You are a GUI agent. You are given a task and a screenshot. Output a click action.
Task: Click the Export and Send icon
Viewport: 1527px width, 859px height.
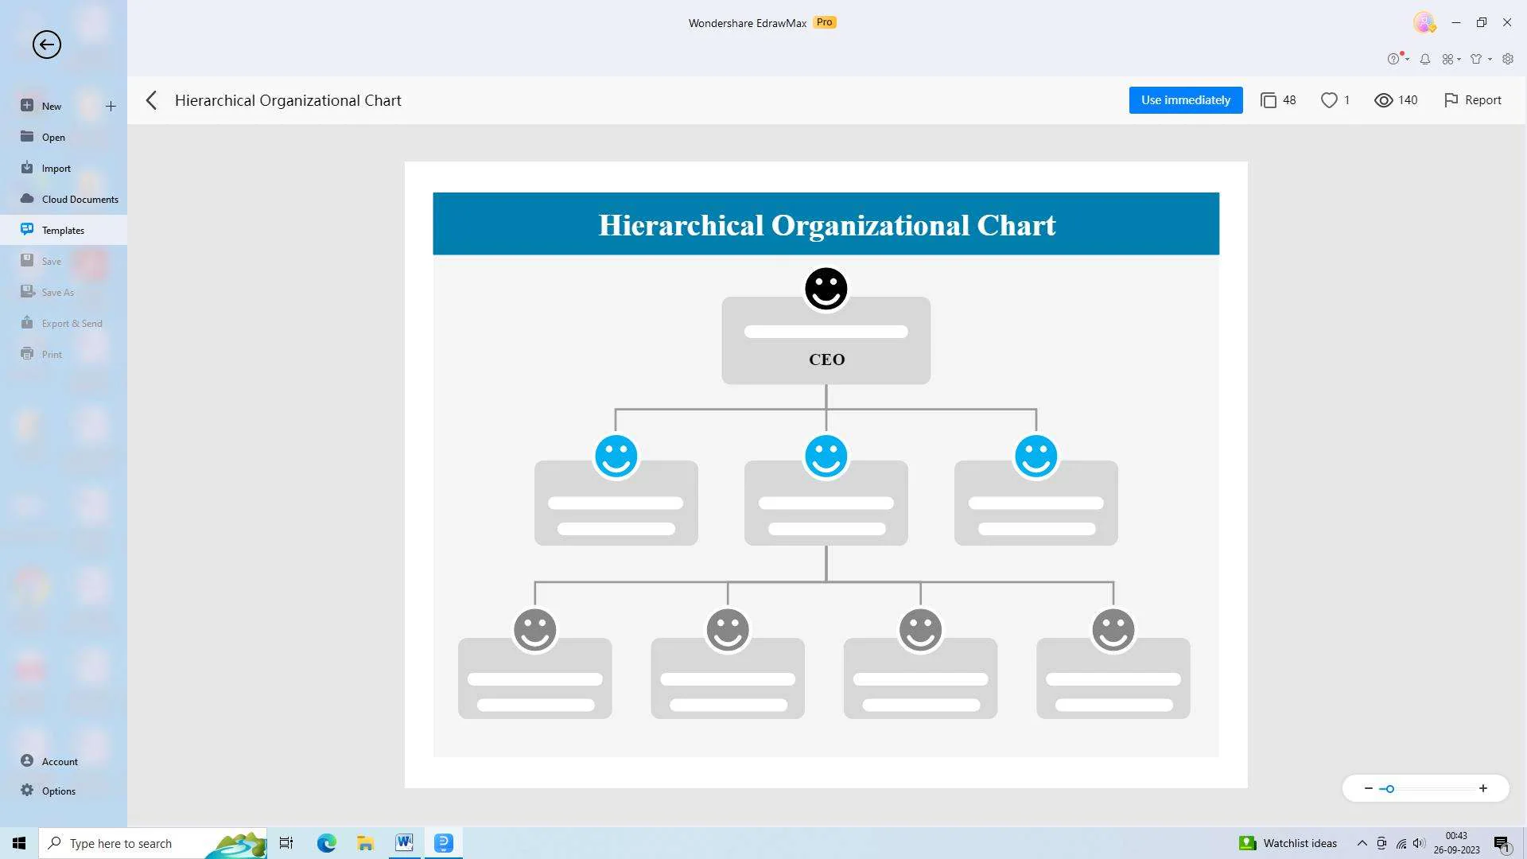pyautogui.click(x=27, y=322)
